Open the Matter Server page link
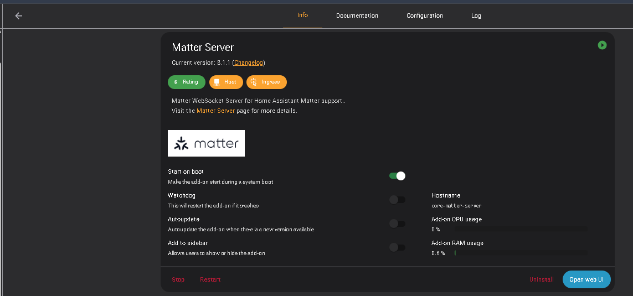The height and width of the screenshot is (296, 633). pyautogui.click(x=215, y=111)
